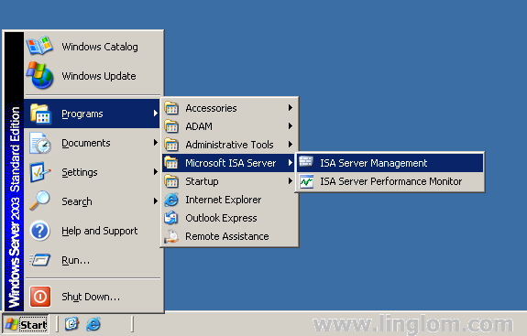Click the Search magnifying glass icon

point(40,201)
